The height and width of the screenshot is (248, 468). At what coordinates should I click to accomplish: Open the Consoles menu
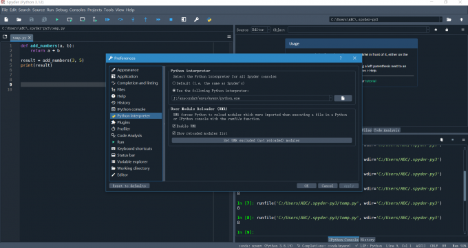point(77,10)
